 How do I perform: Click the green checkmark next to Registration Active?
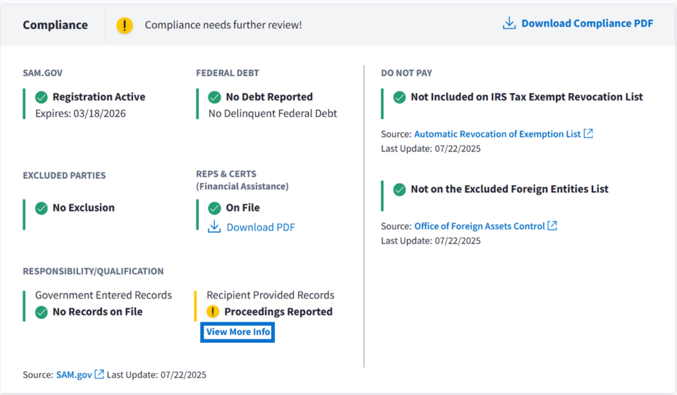(41, 97)
